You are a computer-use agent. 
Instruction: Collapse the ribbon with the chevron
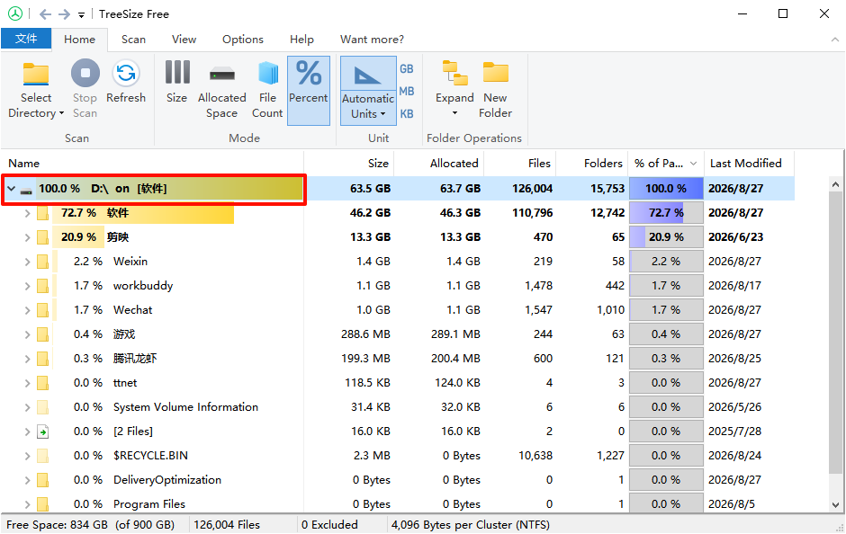point(834,40)
